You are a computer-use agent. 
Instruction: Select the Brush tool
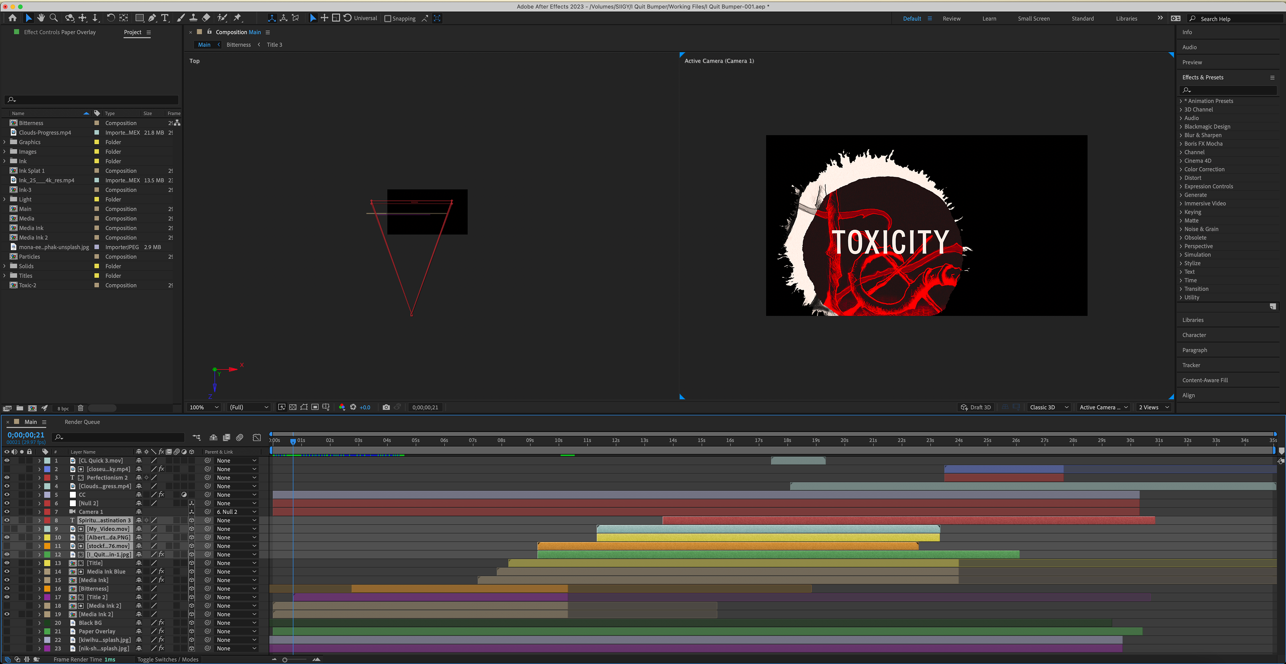click(x=180, y=18)
